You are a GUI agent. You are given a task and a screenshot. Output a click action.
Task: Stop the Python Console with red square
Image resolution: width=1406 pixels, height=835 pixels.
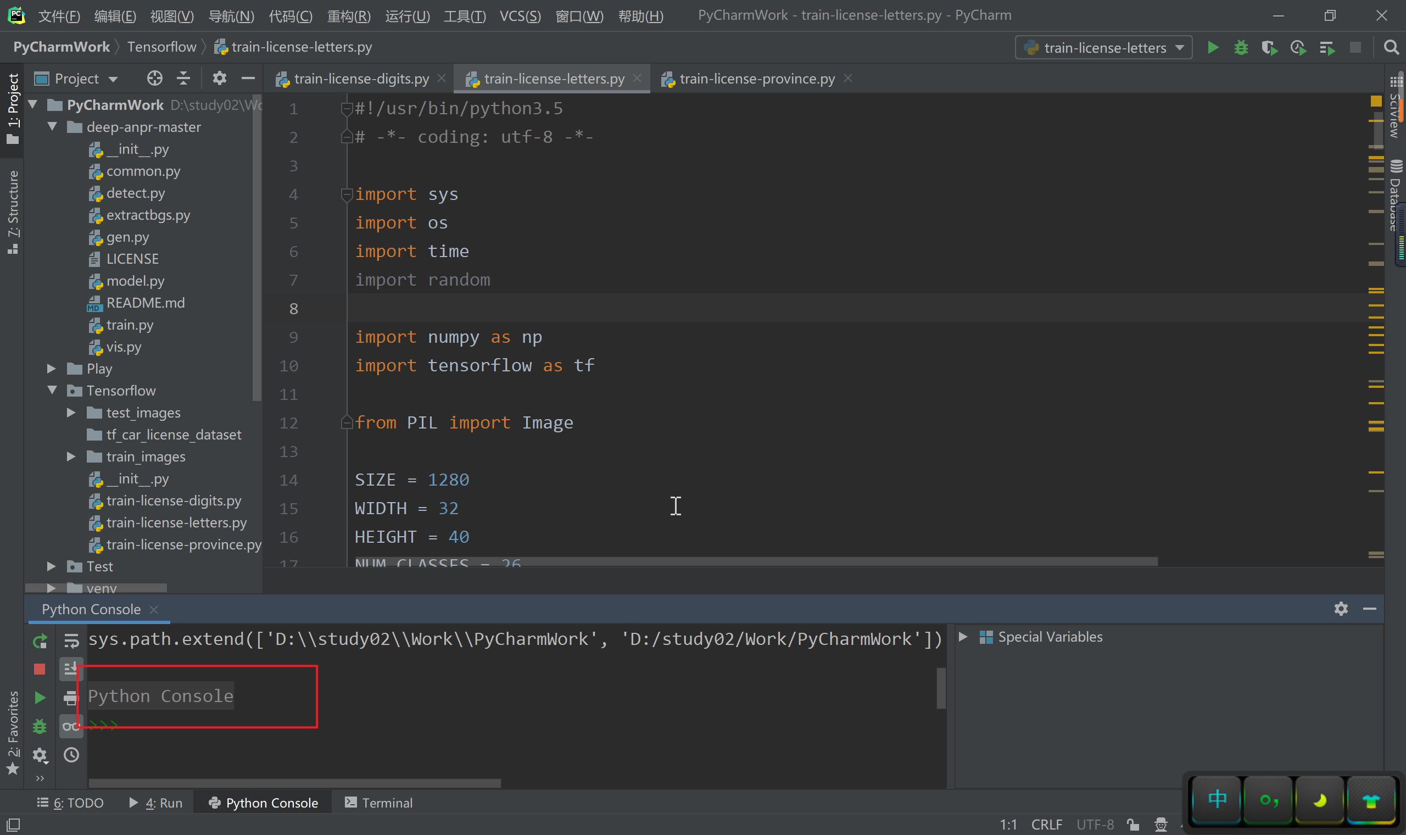point(40,669)
